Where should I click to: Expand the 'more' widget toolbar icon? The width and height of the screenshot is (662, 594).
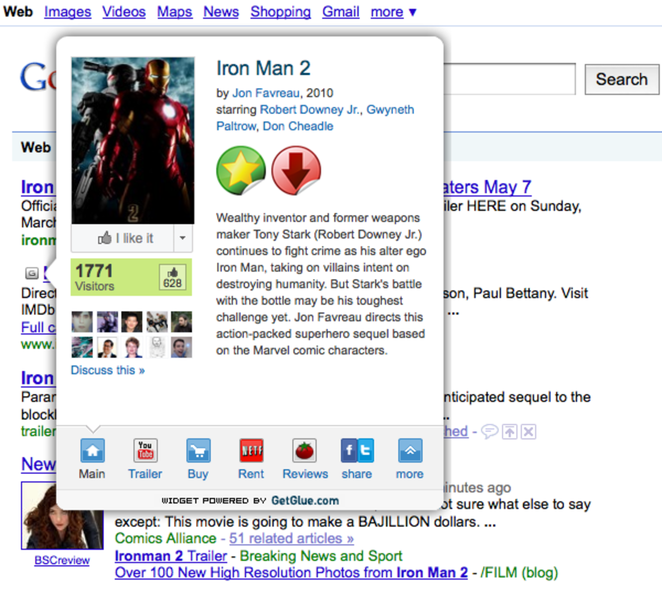410,451
